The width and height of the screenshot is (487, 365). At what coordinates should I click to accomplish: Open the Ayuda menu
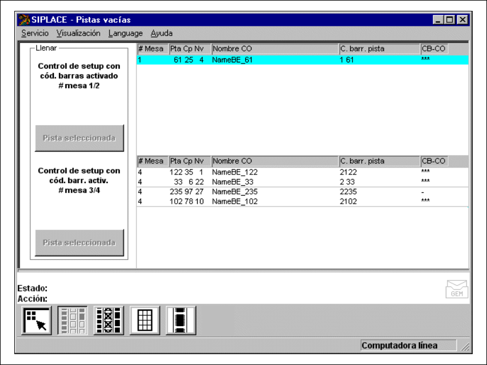click(162, 33)
